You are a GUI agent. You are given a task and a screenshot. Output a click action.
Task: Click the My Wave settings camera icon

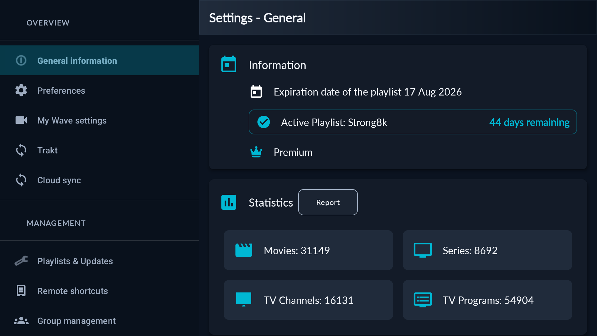coord(21,120)
